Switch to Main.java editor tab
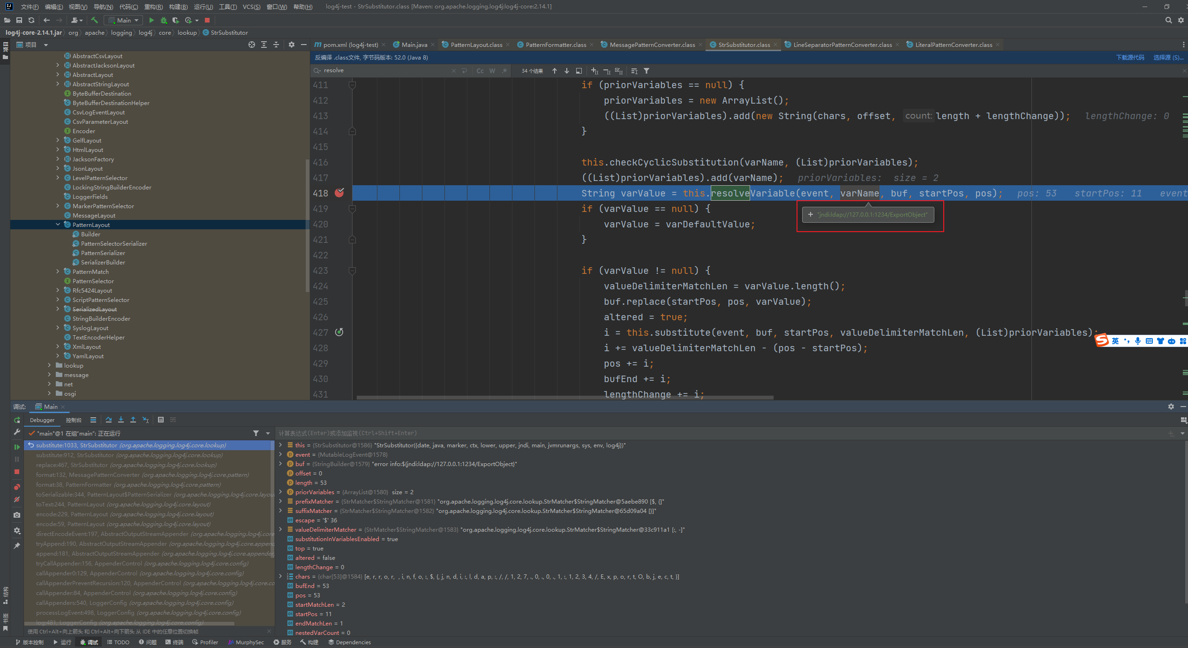1188x648 pixels. (414, 45)
